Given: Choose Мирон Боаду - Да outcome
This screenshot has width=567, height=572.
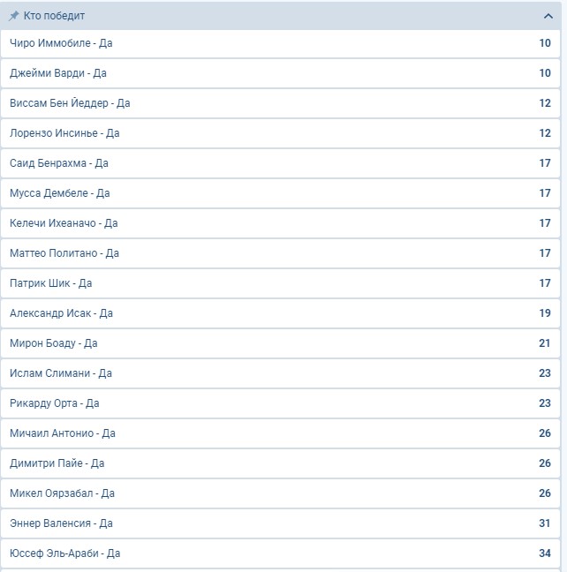Looking at the screenshot, I should 280,343.
